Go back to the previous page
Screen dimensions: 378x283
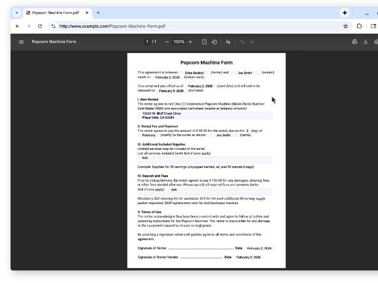pyautogui.click(x=17, y=26)
